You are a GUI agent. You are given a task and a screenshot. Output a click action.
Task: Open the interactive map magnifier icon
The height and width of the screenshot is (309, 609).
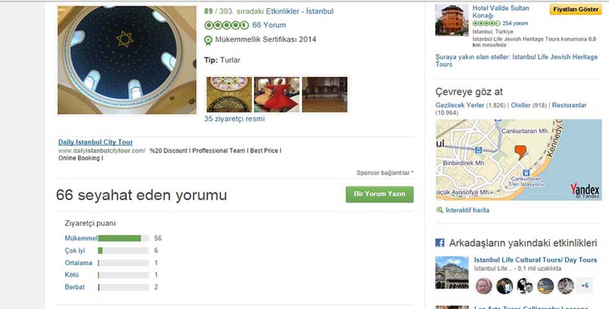click(440, 210)
